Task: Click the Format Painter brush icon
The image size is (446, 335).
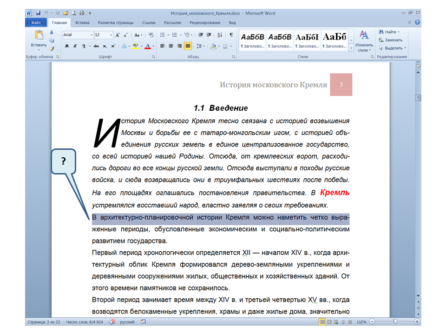Action: (52, 48)
